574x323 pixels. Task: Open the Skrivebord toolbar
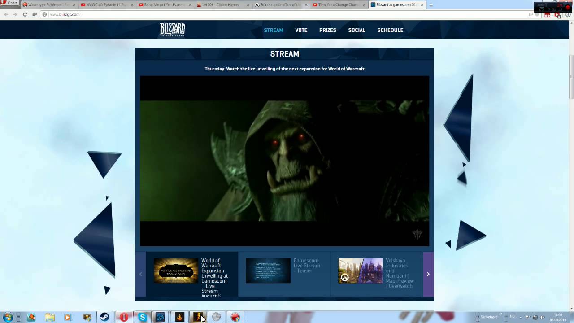pyautogui.click(x=489, y=317)
